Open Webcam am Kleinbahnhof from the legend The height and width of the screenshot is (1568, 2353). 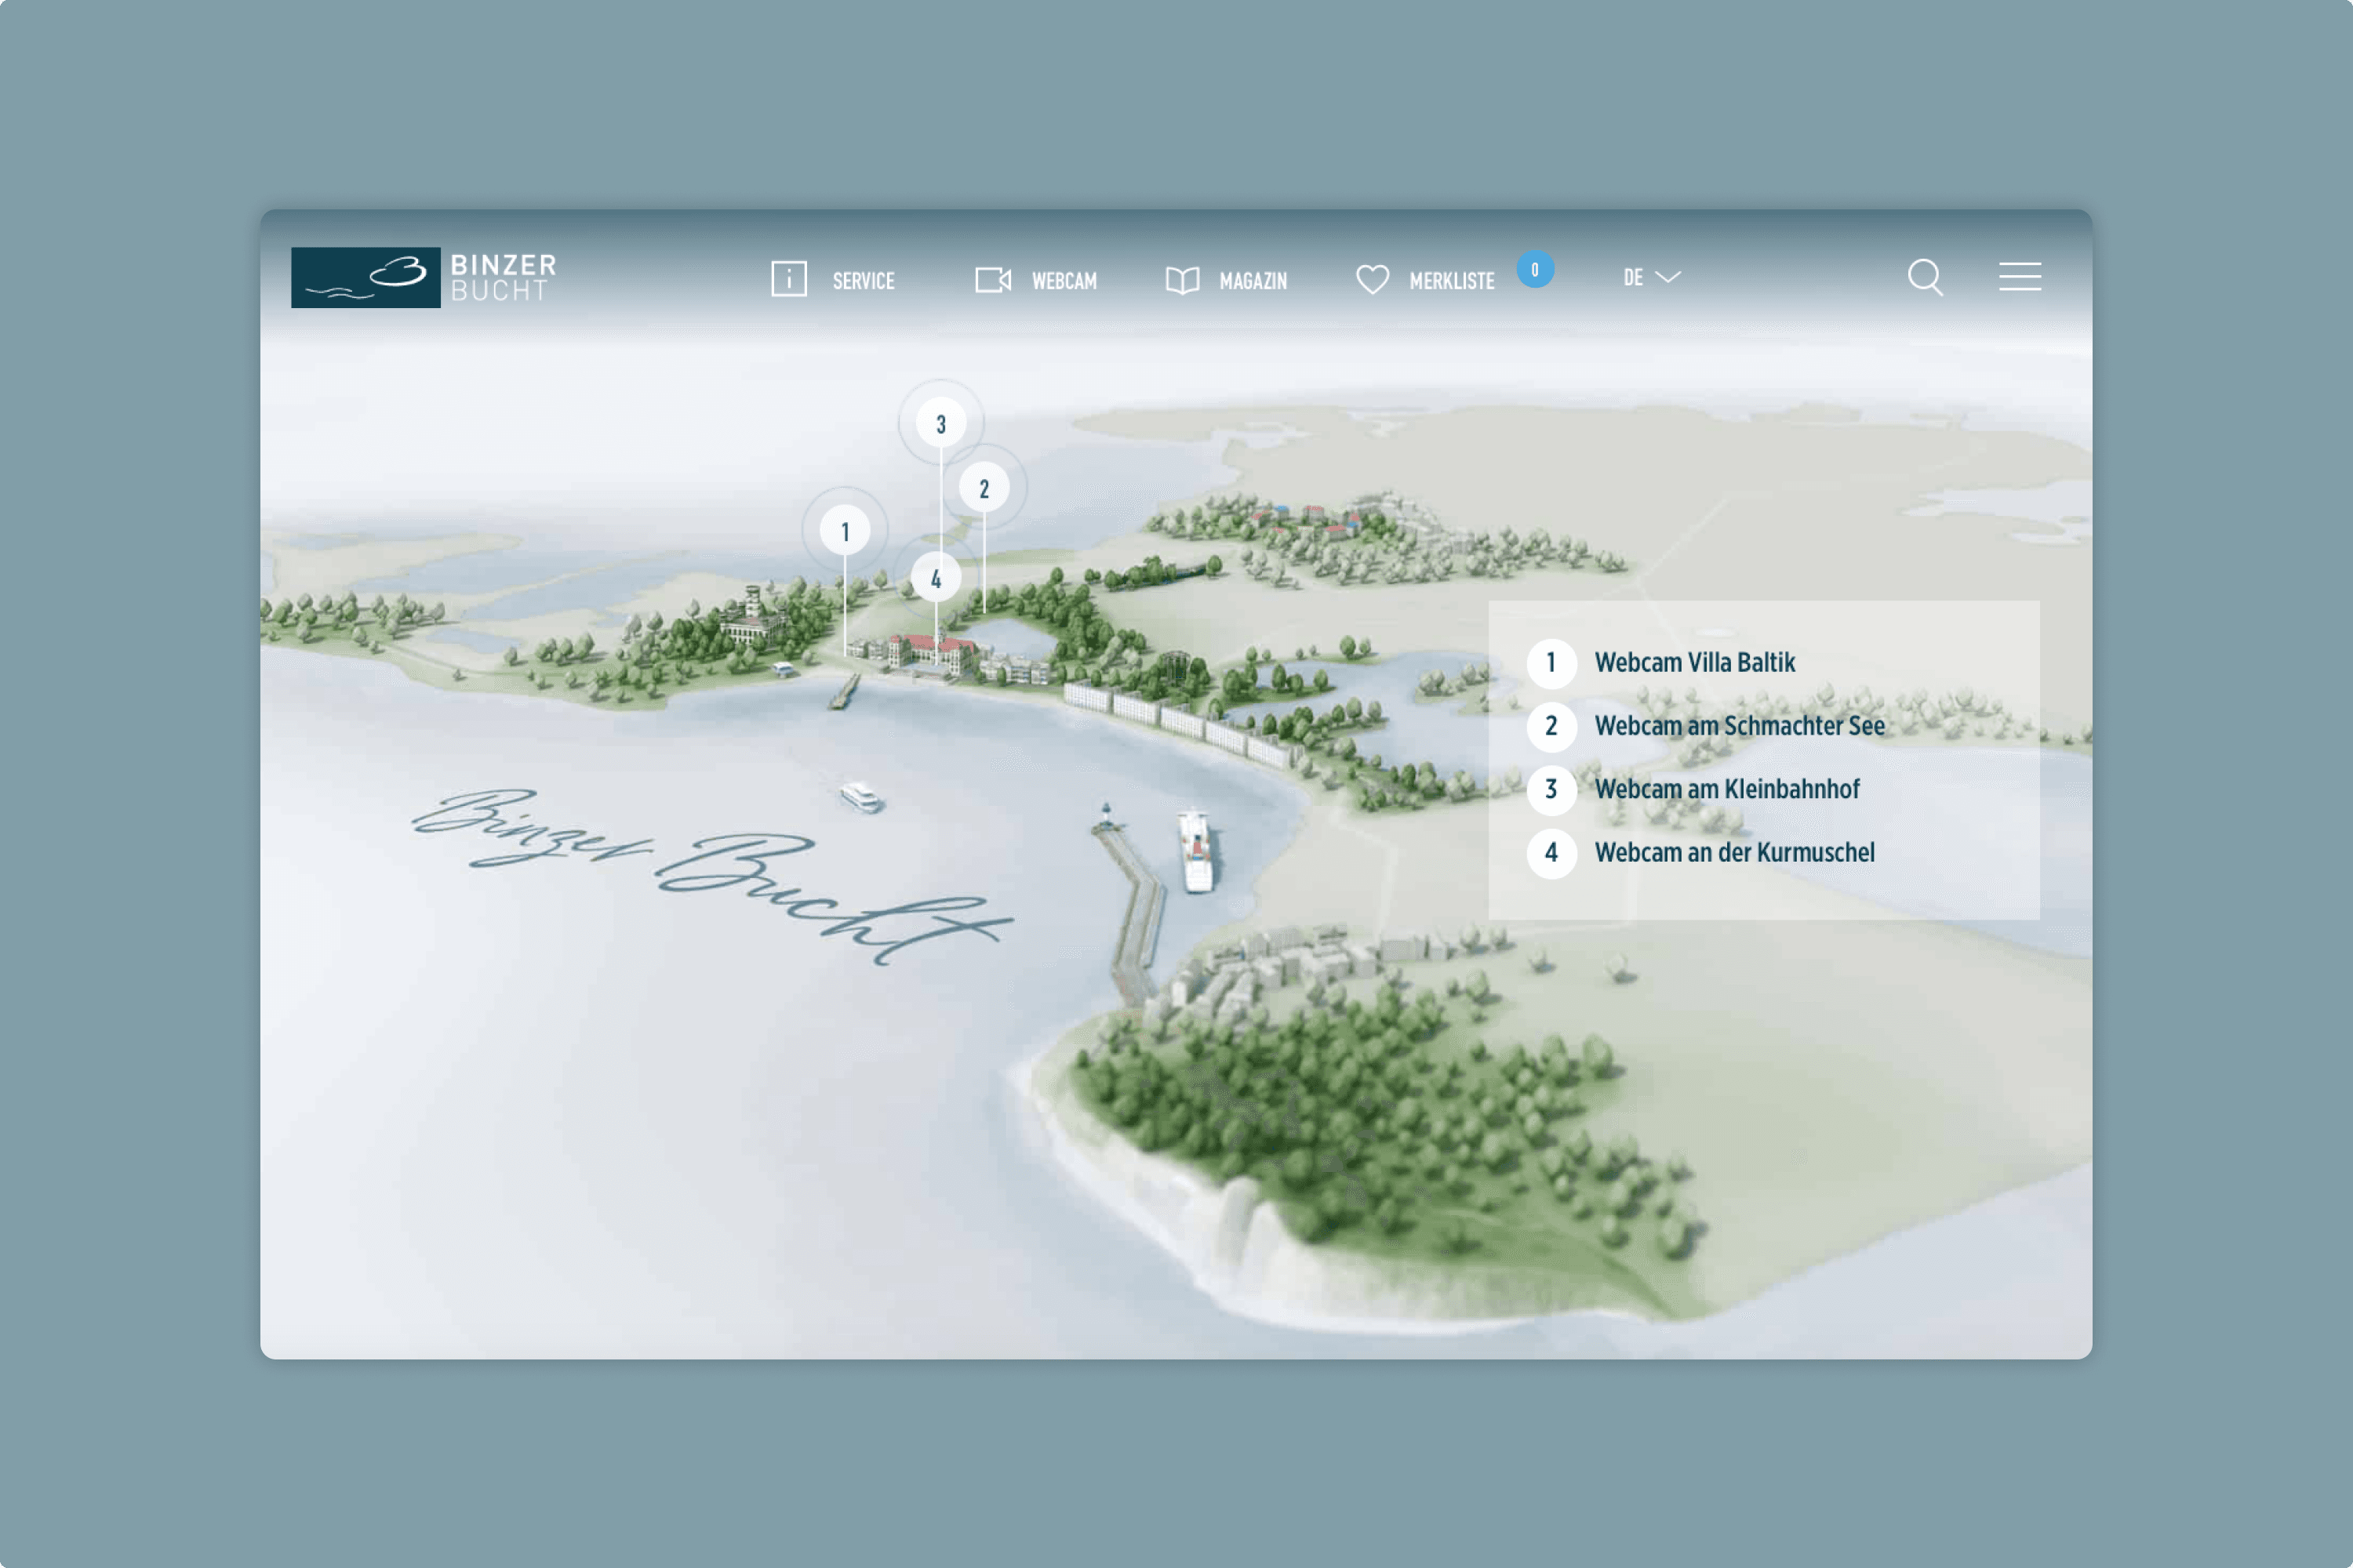[1728, 789]
